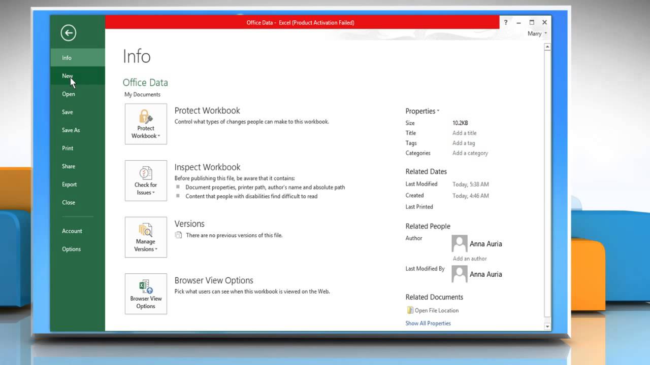Image resolution: width=650 pixels, height=365 pixels.
Task: Click the Help question mark icon
Action: click(505, 22)
